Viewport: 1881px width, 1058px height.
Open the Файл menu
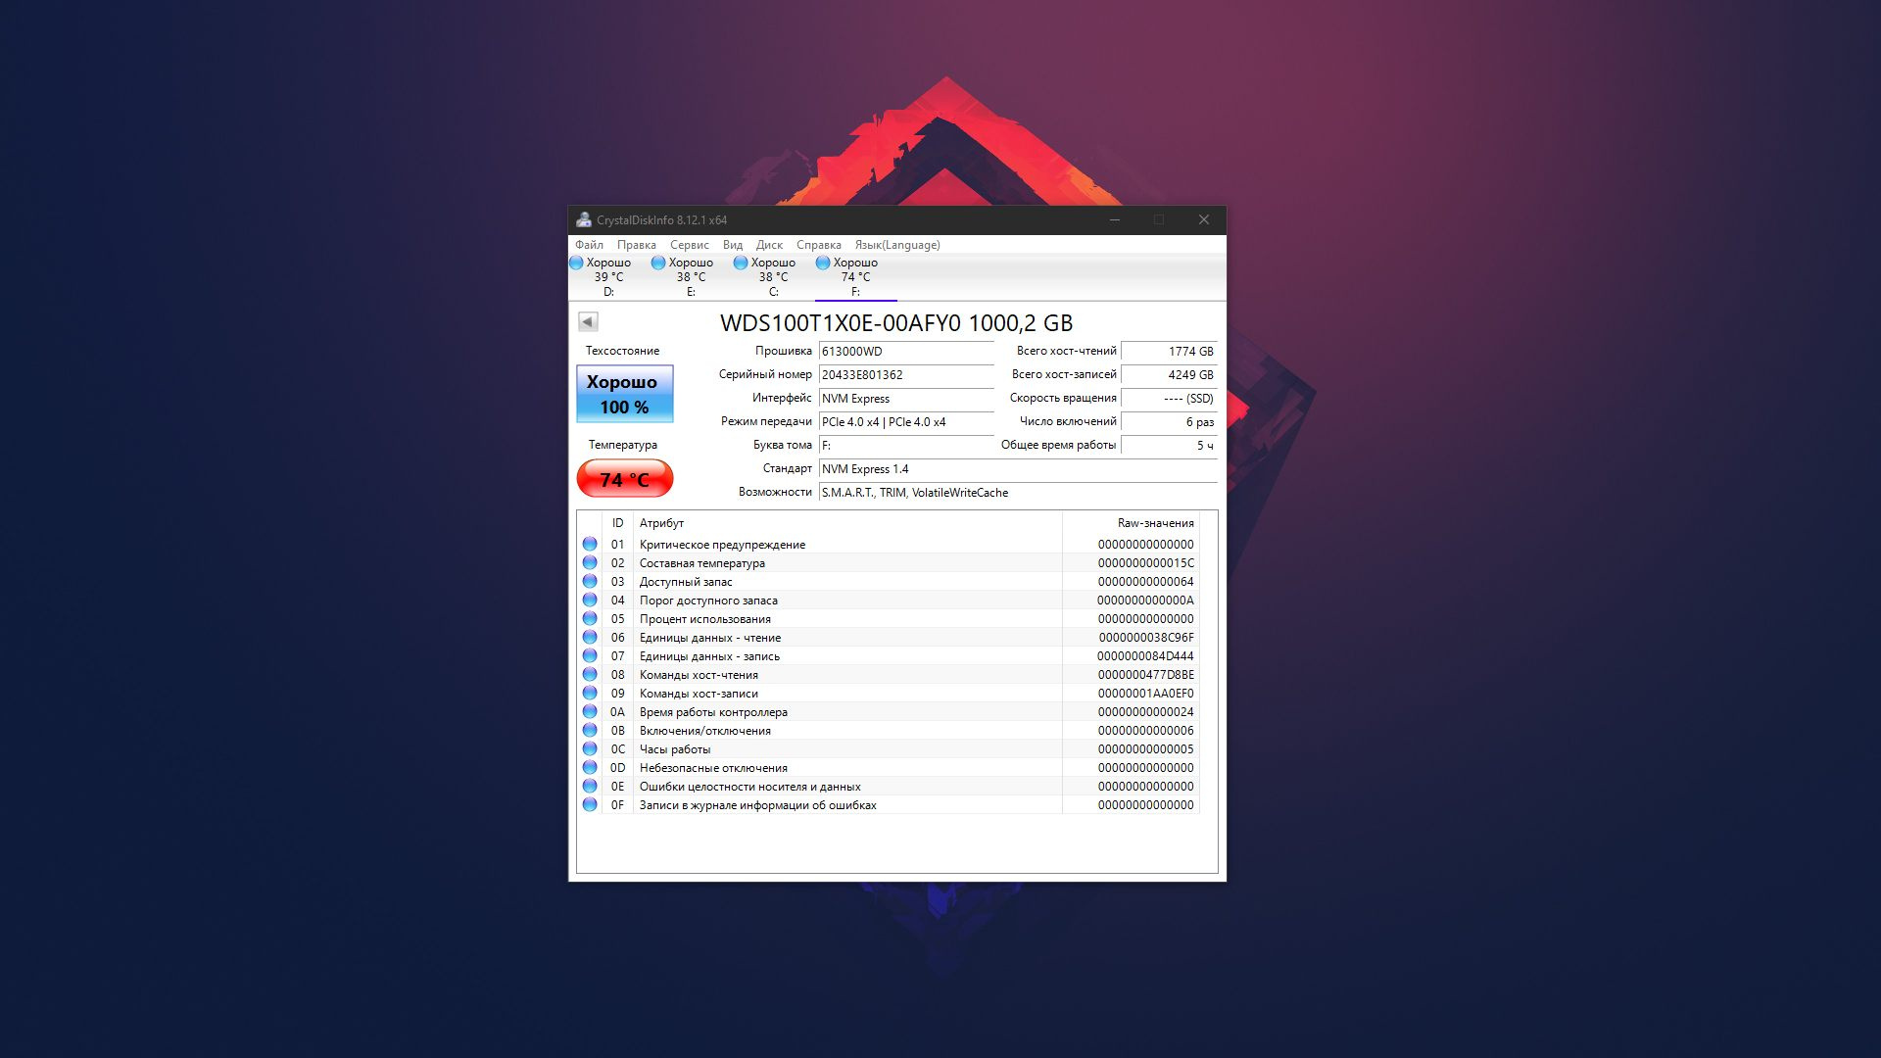pyautogui.click(x=588, y=245)
